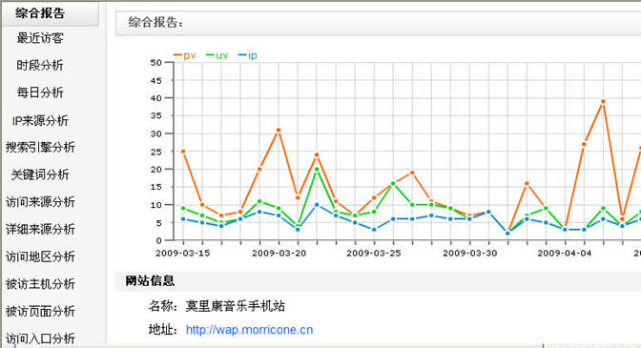Open 被访主机分析 report
This screenshot has height=348, width=641.
[40, 284]
